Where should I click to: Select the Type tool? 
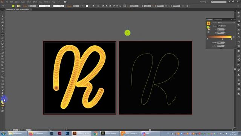click(2, 29)
